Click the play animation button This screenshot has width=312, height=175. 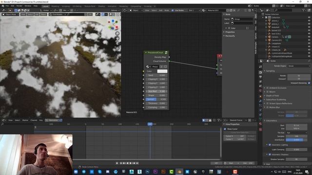point(131,163)
